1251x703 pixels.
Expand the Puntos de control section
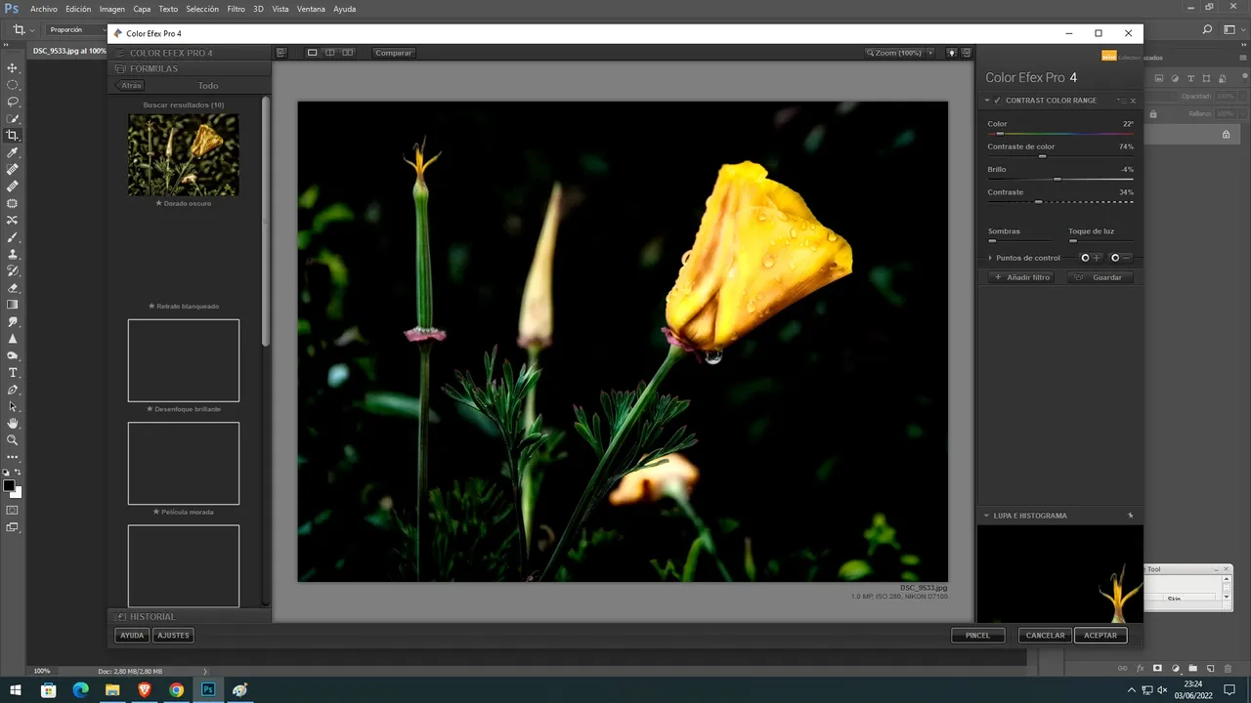tap(990, 258)
